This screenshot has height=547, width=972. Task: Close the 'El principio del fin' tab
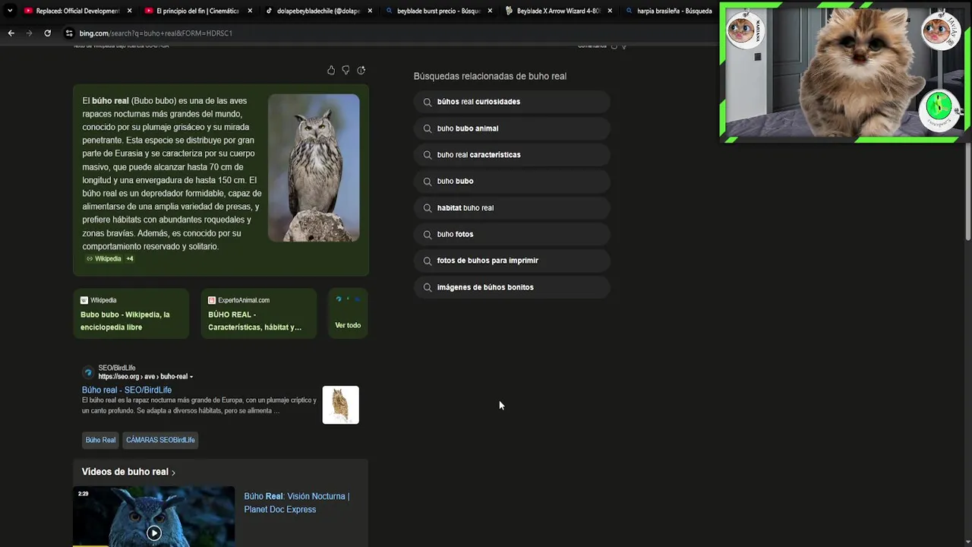pos(250,11)
